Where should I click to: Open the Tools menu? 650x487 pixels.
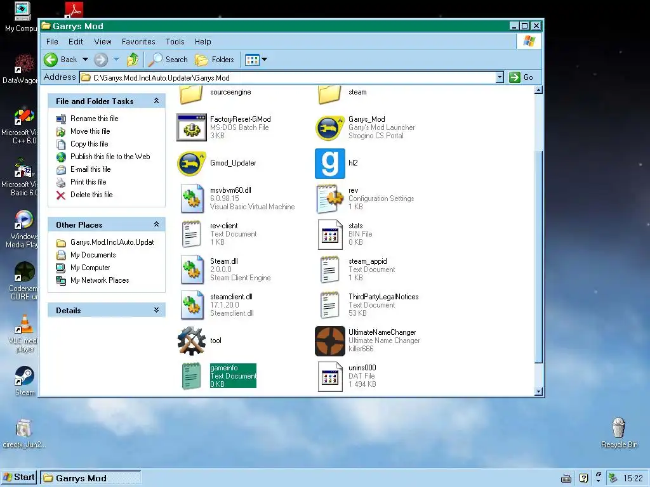[x=175, y=41]
